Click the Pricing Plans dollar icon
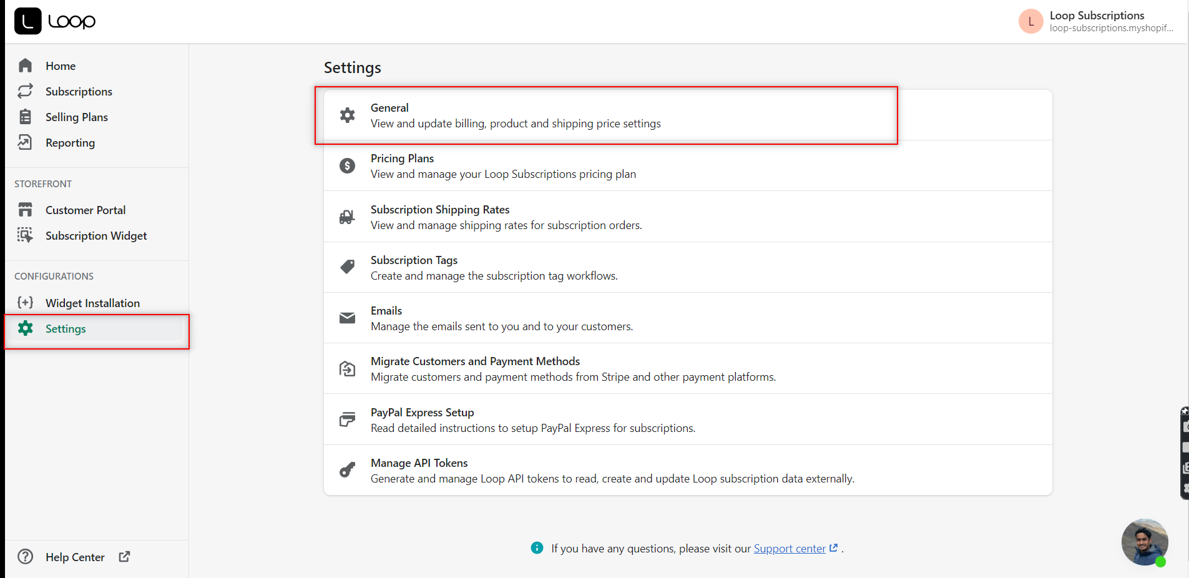Image resolution: width=1189 pixels, height=578 pixels. (347, 165)
